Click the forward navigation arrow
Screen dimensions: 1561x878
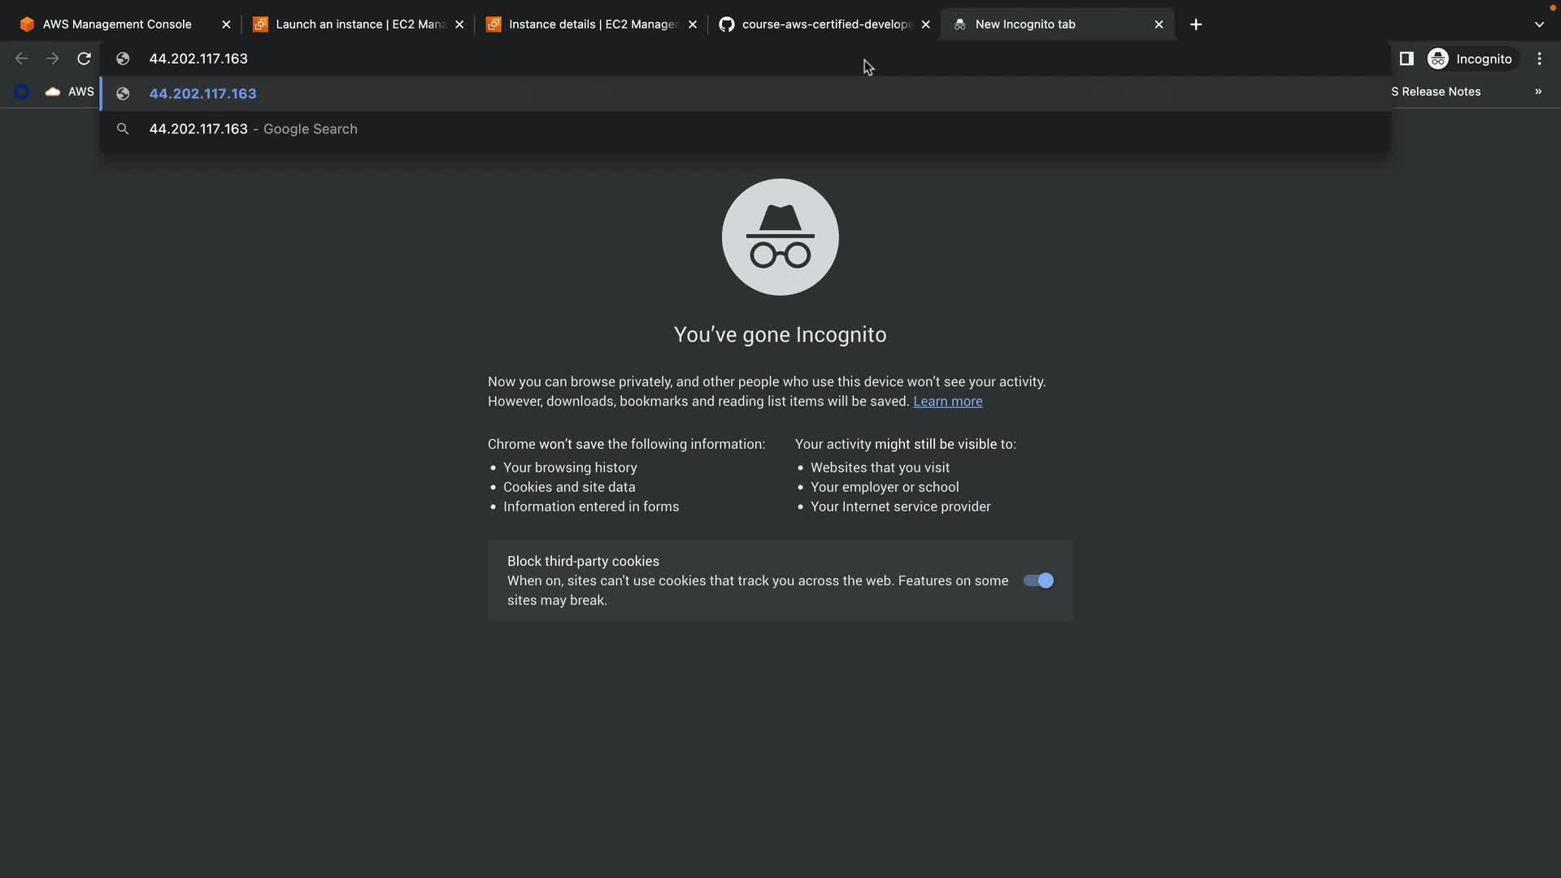53,59
